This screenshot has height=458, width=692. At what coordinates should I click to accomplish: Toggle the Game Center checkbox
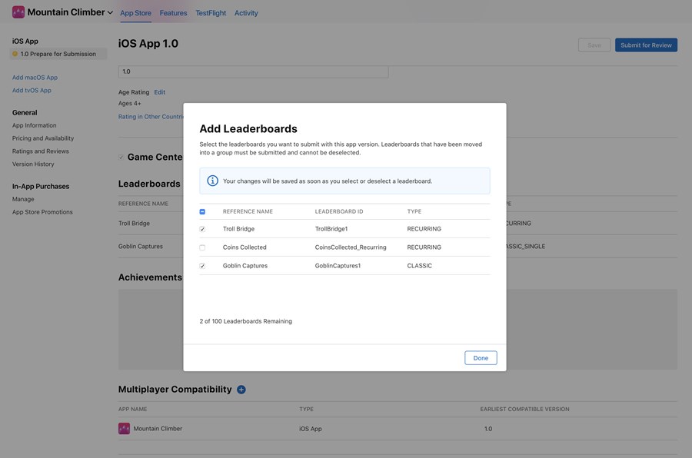[121, 157]
